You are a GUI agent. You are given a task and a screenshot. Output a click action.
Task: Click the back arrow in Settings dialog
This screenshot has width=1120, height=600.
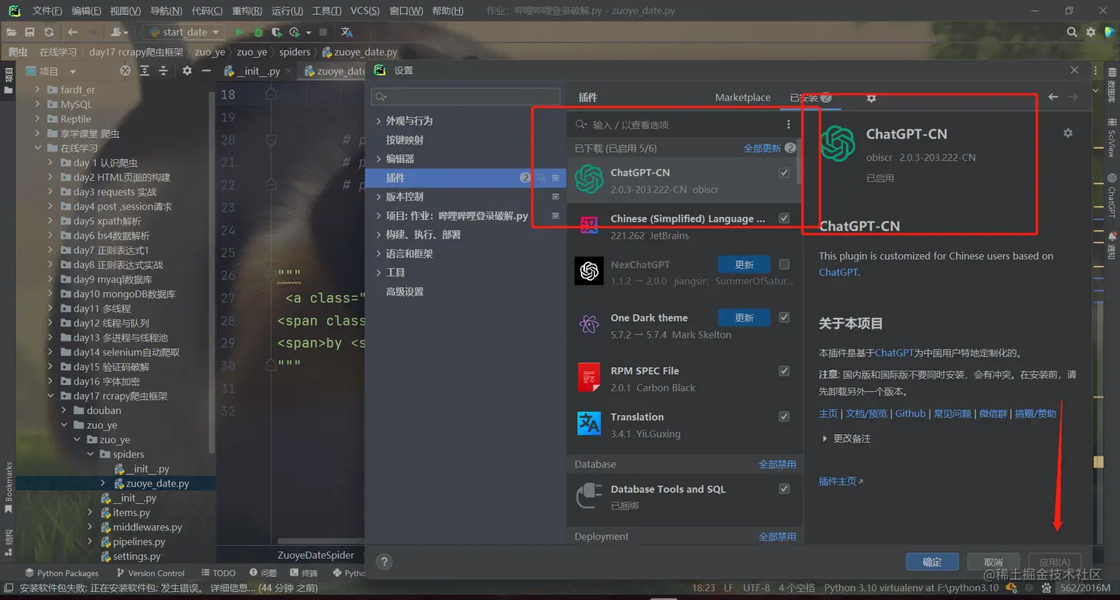point(1053,97)
